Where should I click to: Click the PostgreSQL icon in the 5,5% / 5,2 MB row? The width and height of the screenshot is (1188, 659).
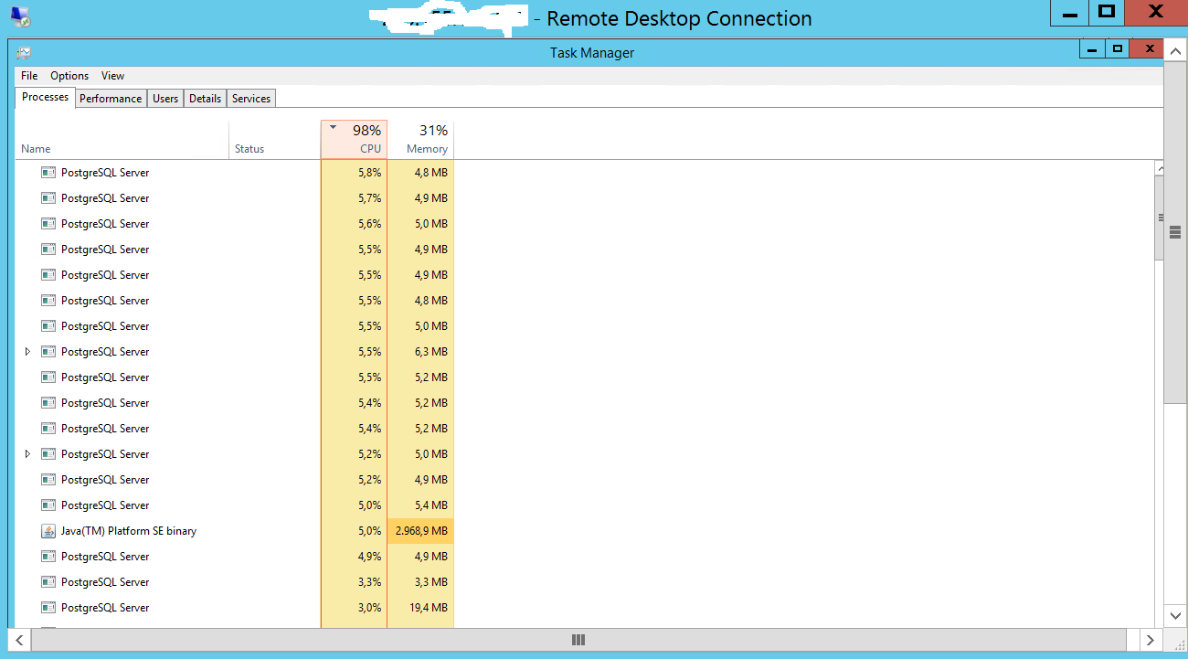48,377
